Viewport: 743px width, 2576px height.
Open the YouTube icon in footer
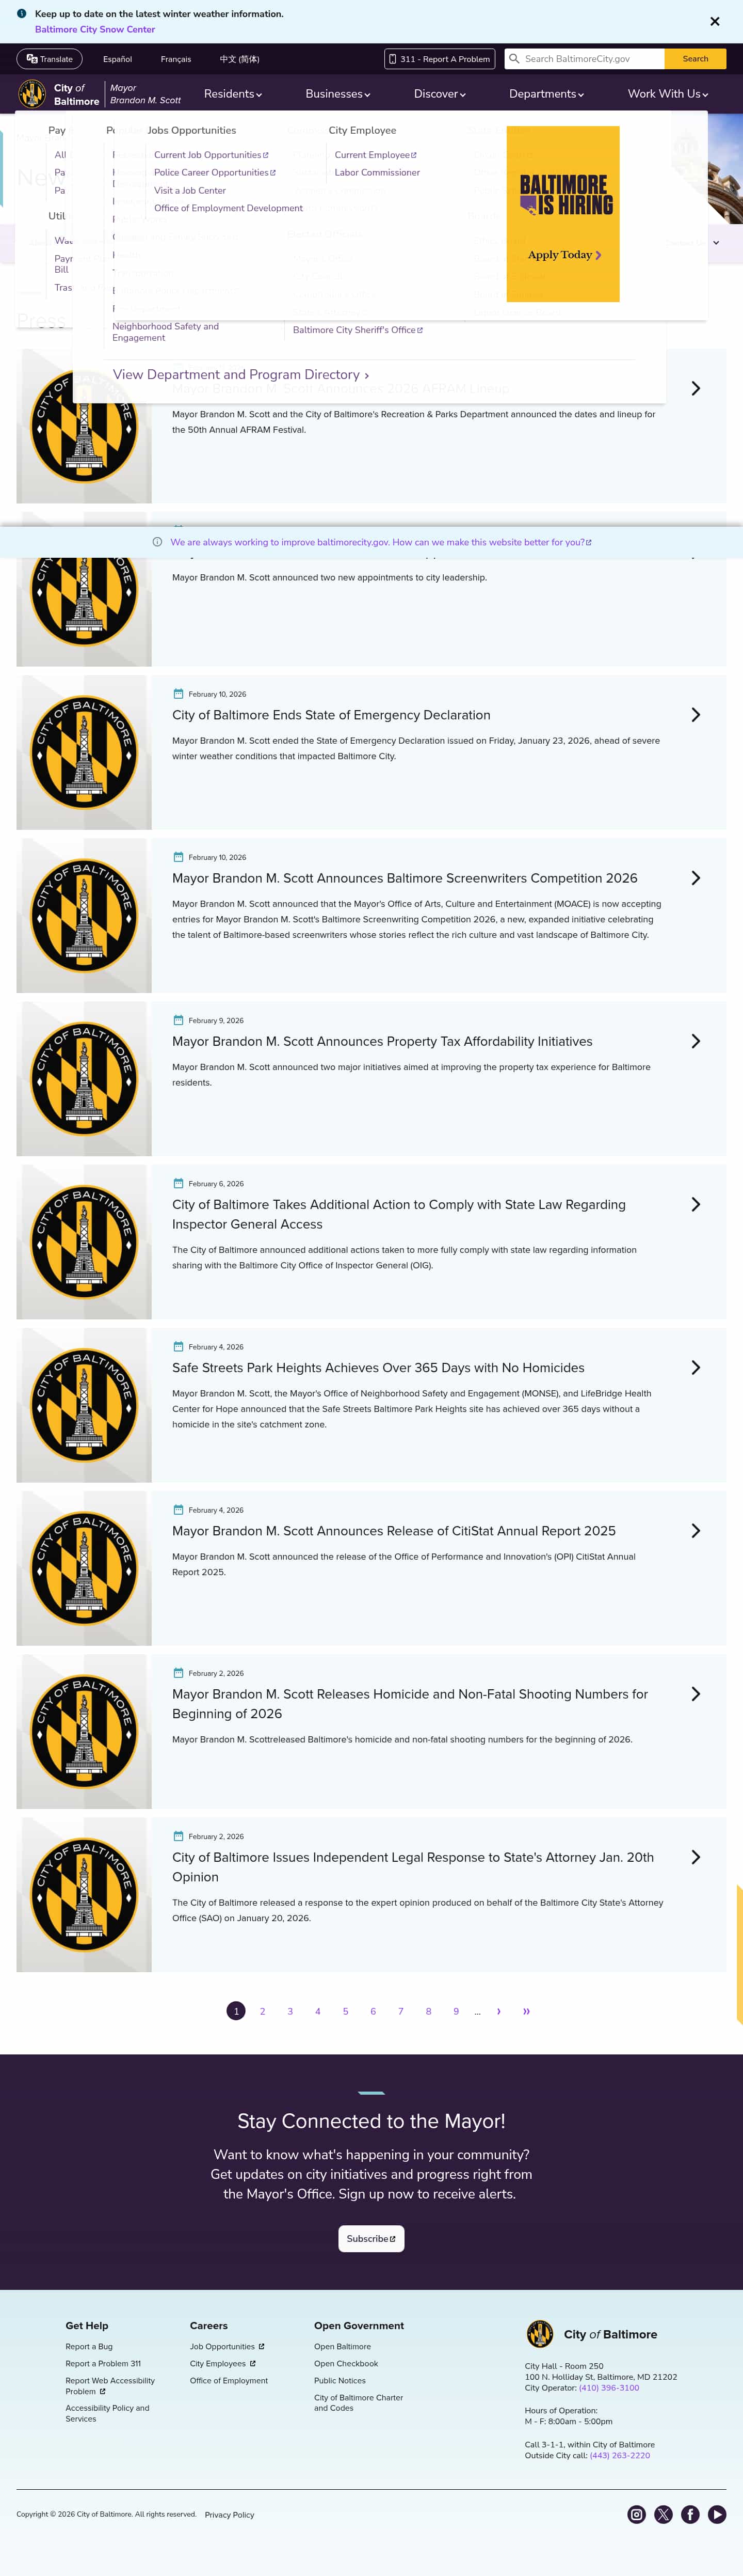click(717, 2514)
